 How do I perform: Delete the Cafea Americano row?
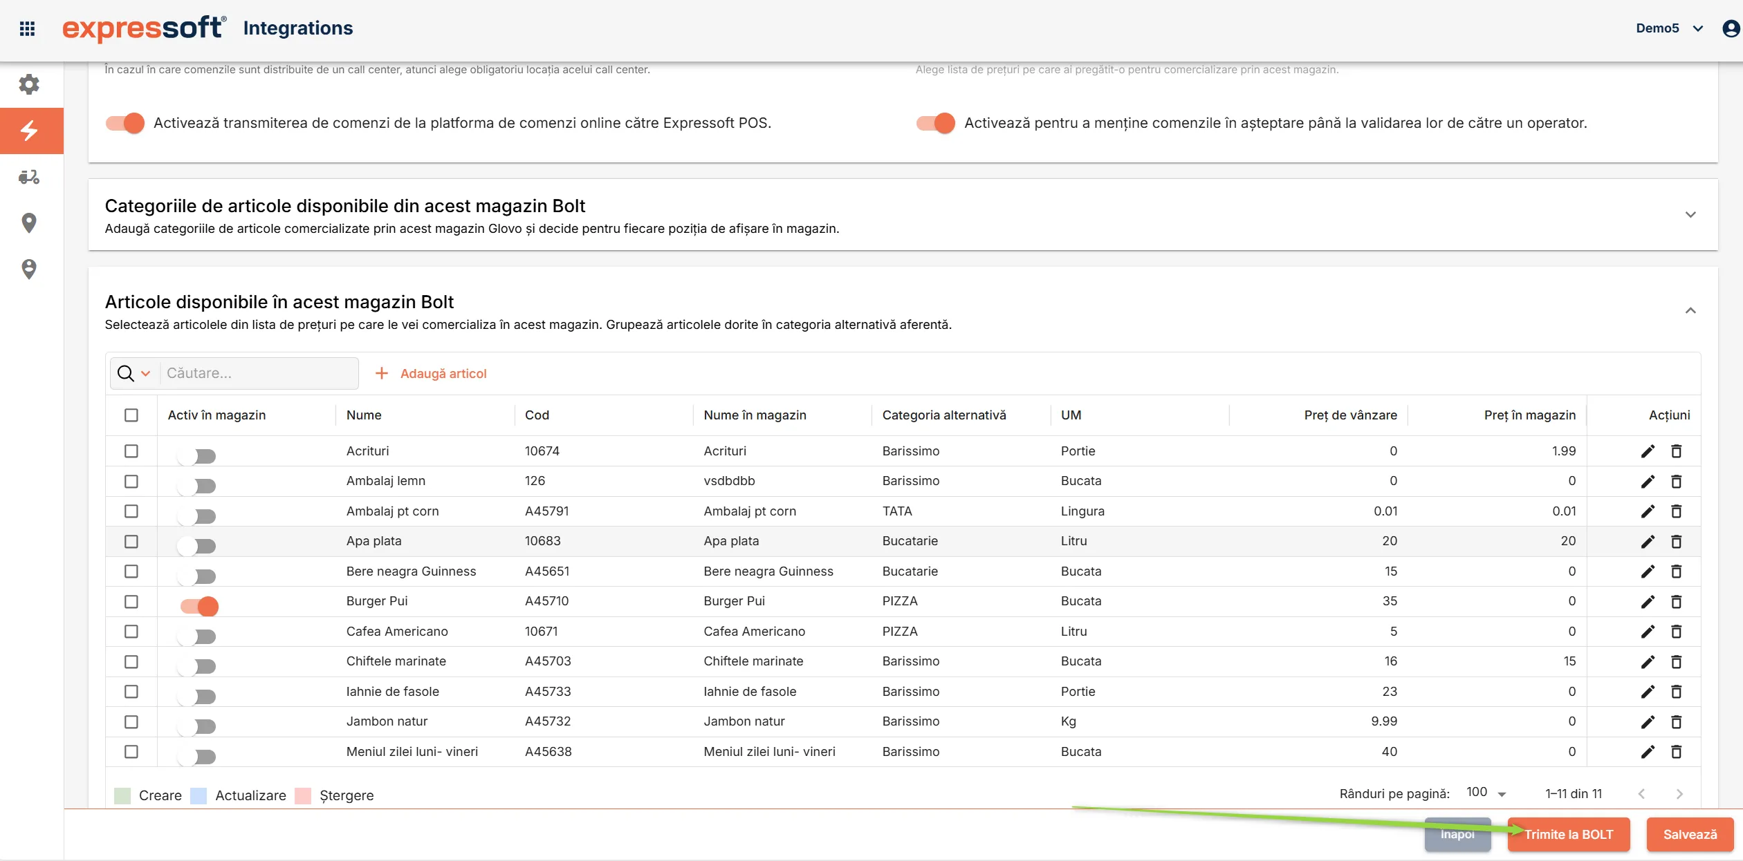point(1677,632)
